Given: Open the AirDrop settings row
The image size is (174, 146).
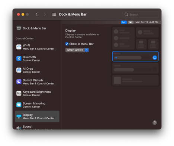Looking at the screenshot, I should (x=37, y=70).
